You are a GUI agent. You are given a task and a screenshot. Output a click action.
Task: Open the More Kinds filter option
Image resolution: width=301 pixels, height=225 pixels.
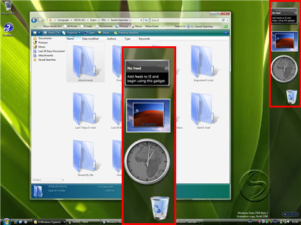point(152,26)
